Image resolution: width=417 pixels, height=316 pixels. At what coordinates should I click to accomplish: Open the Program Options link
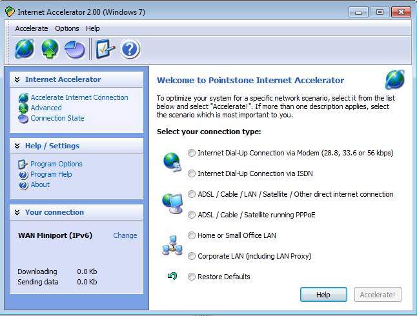click(x=56, y=164)
